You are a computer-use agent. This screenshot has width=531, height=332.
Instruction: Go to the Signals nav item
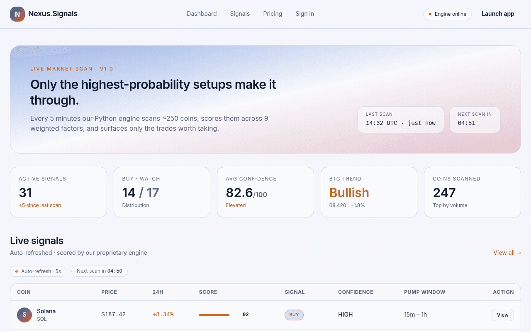(x=240, y=14)
